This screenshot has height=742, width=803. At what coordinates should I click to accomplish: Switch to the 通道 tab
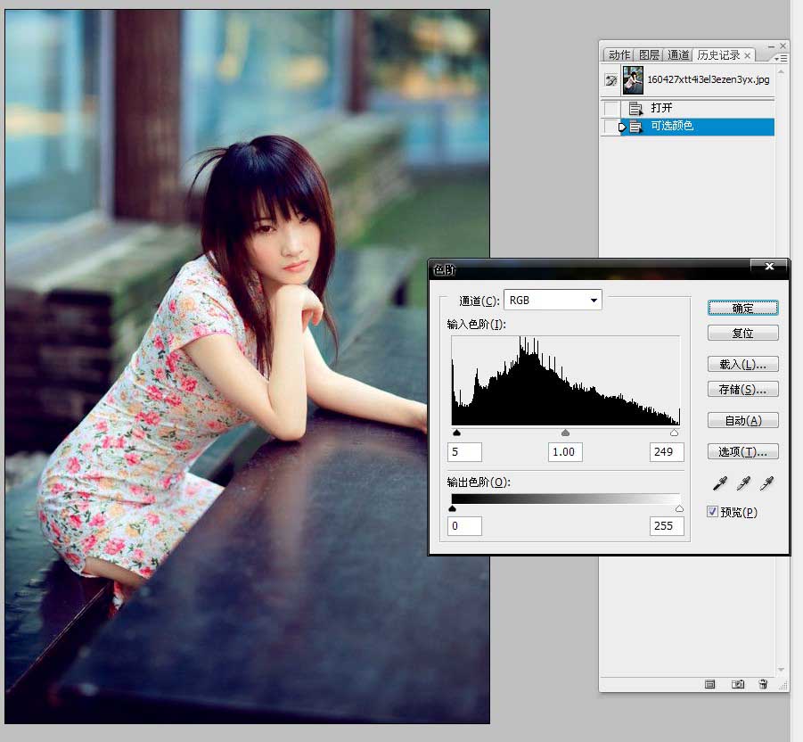(x=678, y=54)
